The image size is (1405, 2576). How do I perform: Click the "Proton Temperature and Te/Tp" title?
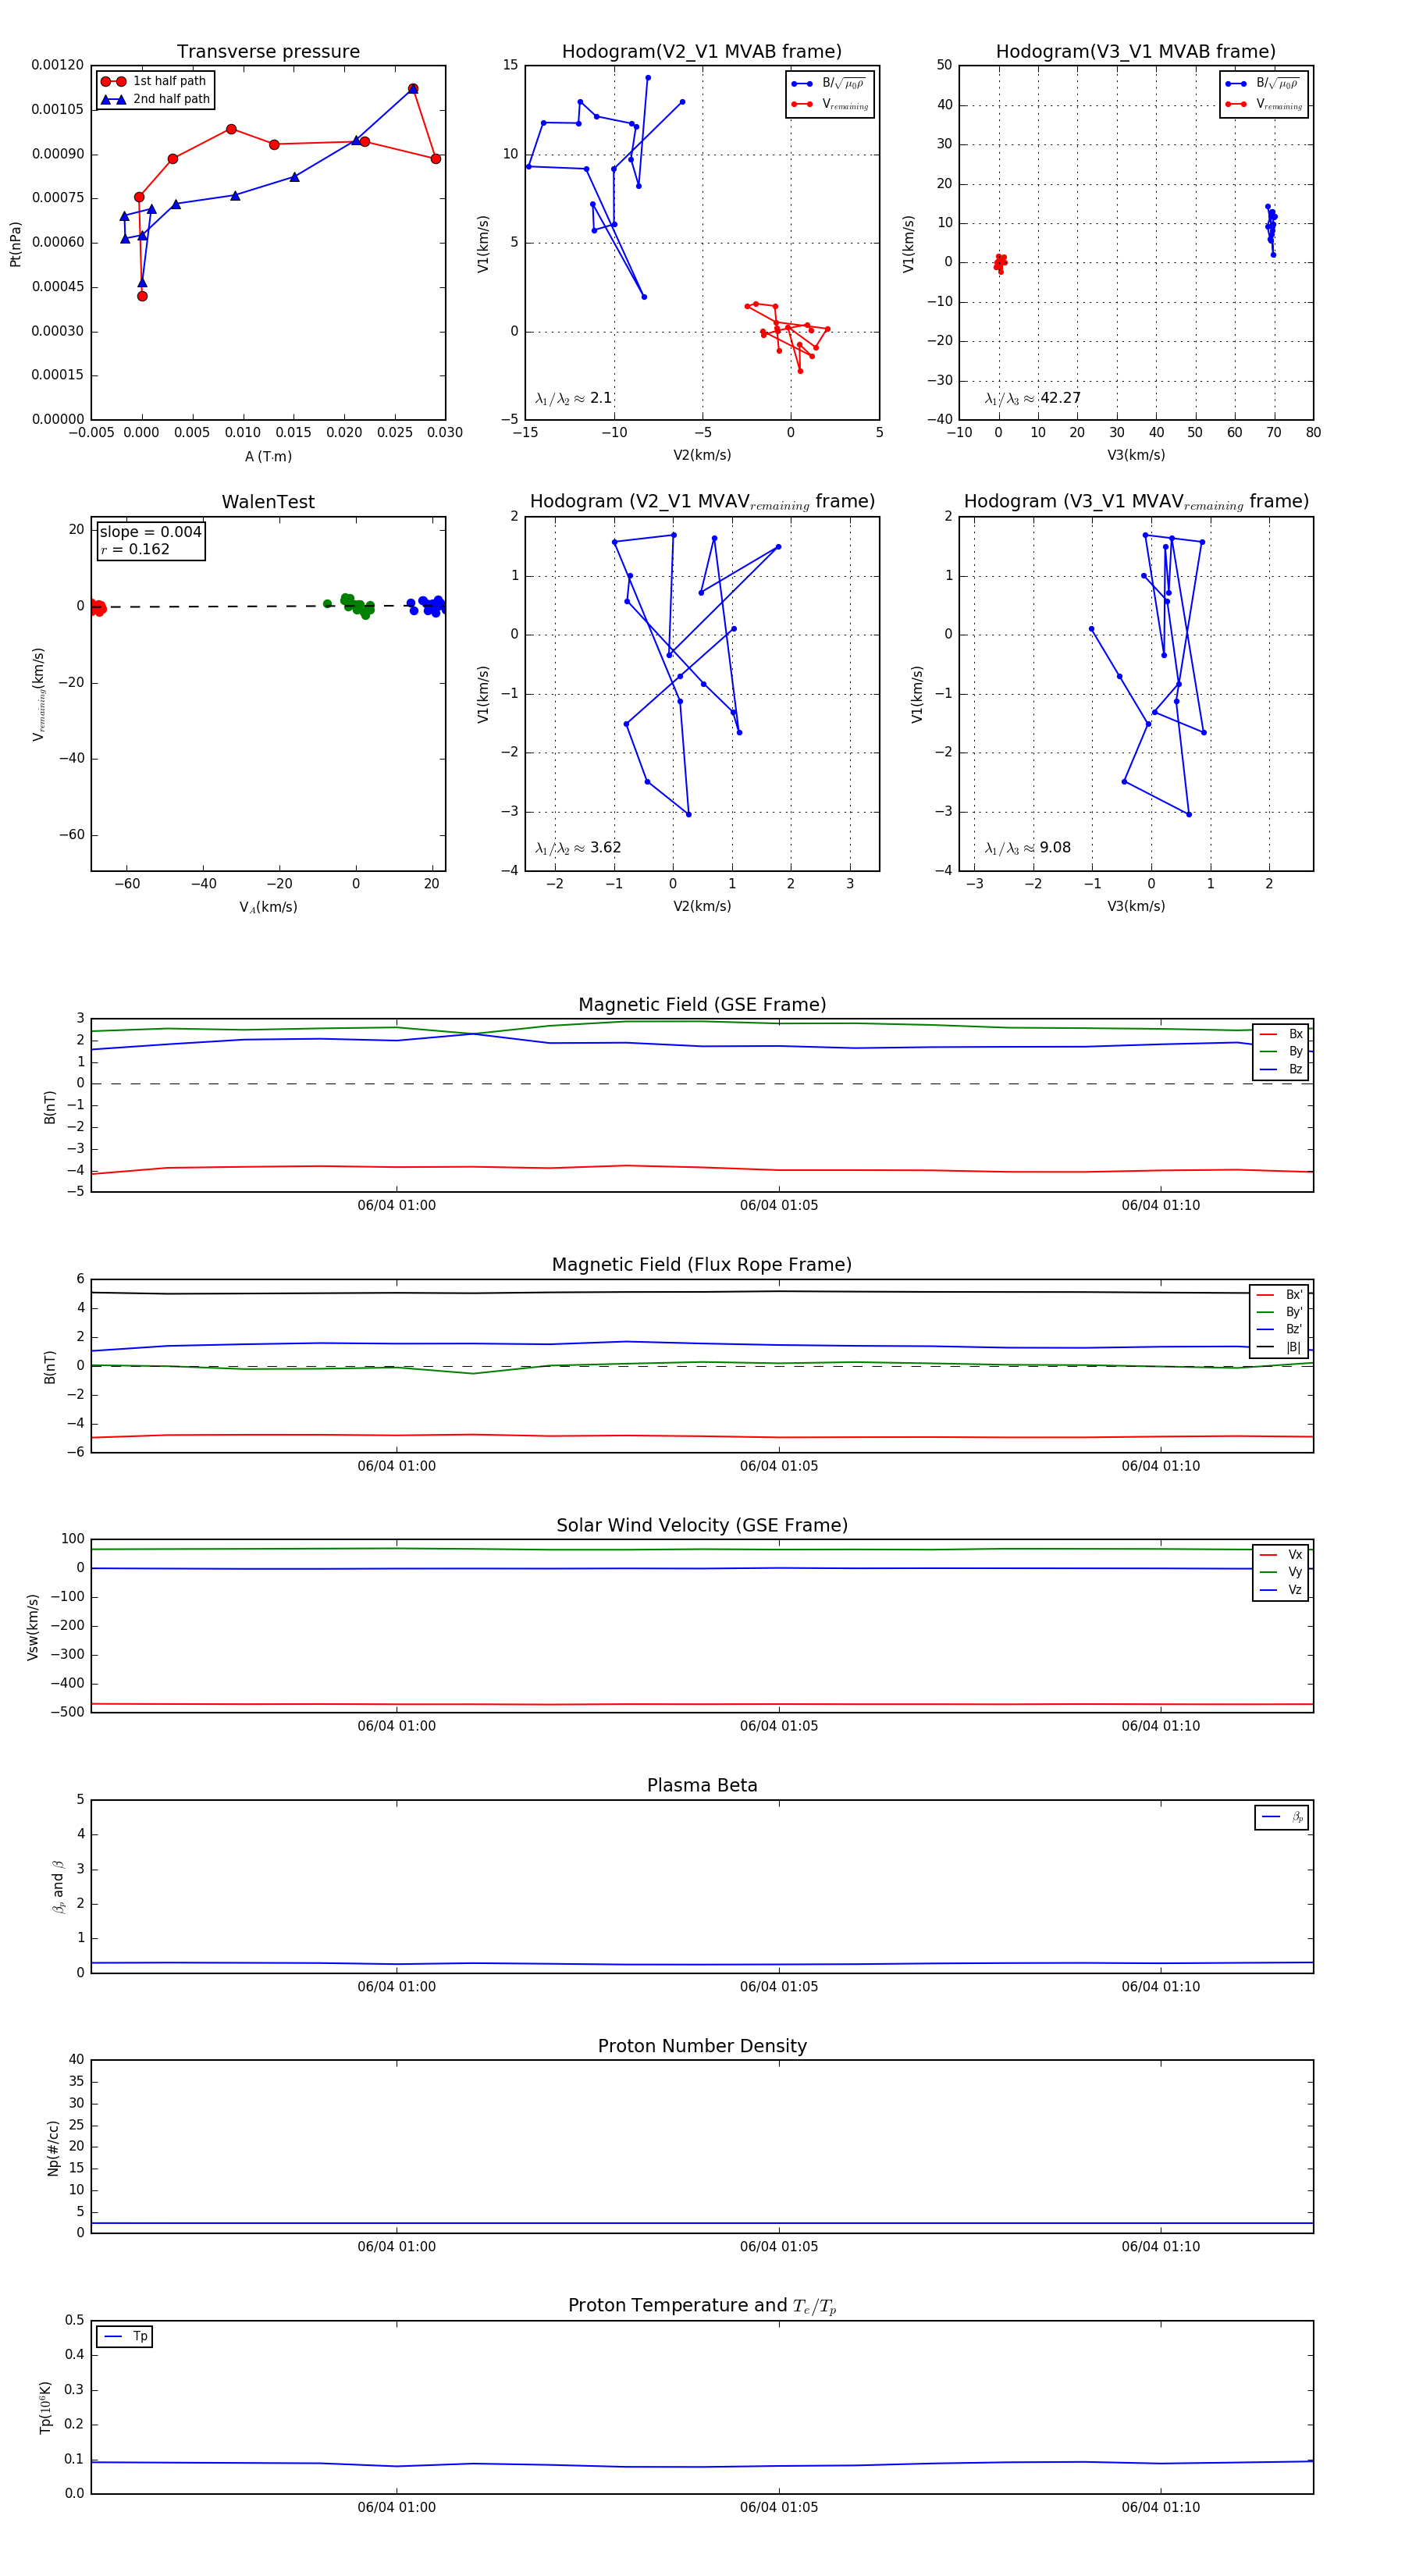[x=702, y=2306]
